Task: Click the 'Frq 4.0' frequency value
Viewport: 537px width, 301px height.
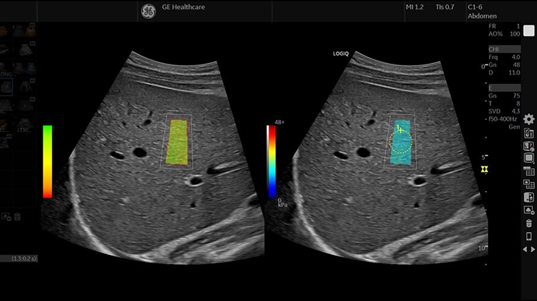Action: (504, 57)
